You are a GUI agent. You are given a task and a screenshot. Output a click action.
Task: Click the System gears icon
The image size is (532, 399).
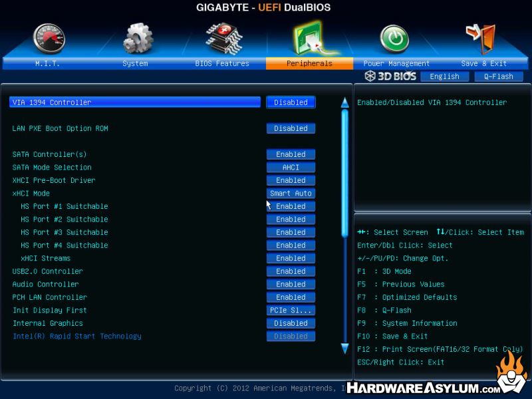[138, 39]
